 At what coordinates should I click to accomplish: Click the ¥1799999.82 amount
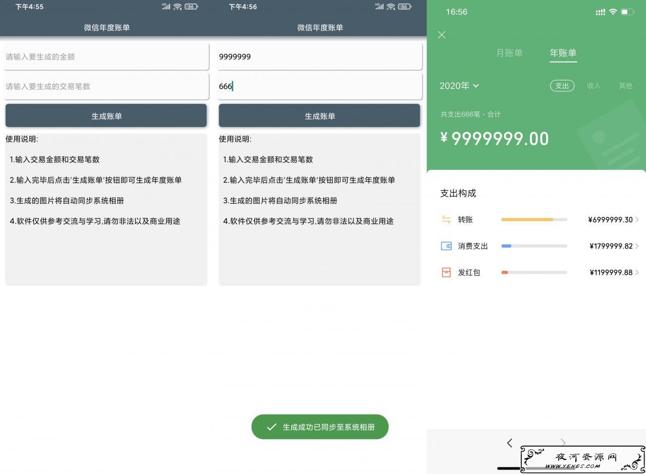coord(611,246)
